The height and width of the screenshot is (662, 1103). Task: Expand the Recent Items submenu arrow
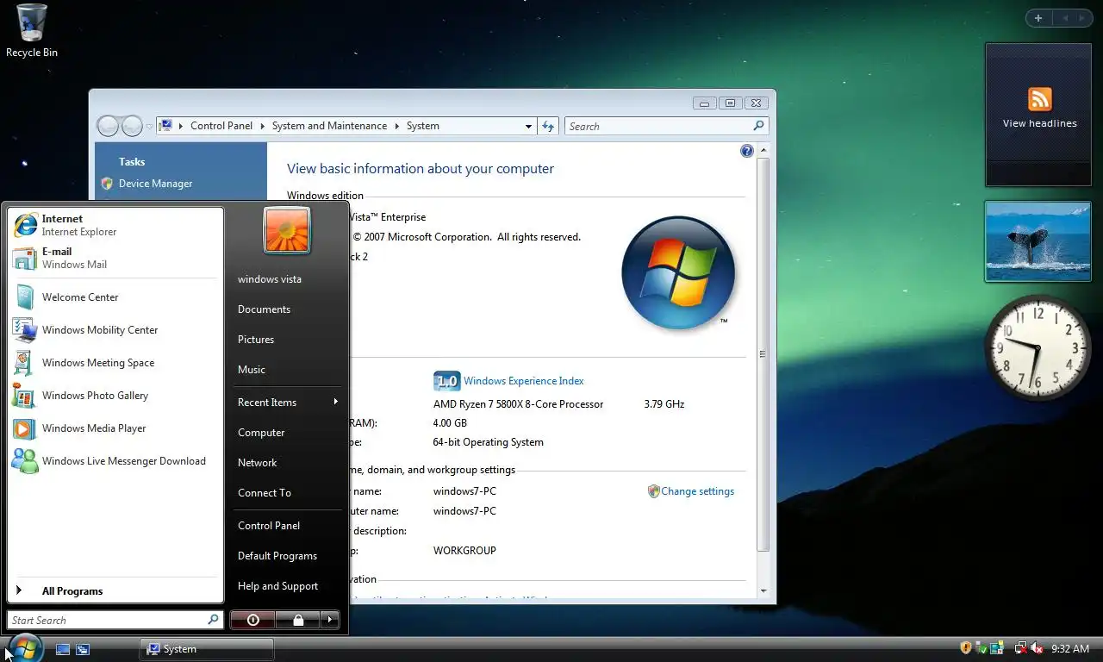[x=335, y=402]
